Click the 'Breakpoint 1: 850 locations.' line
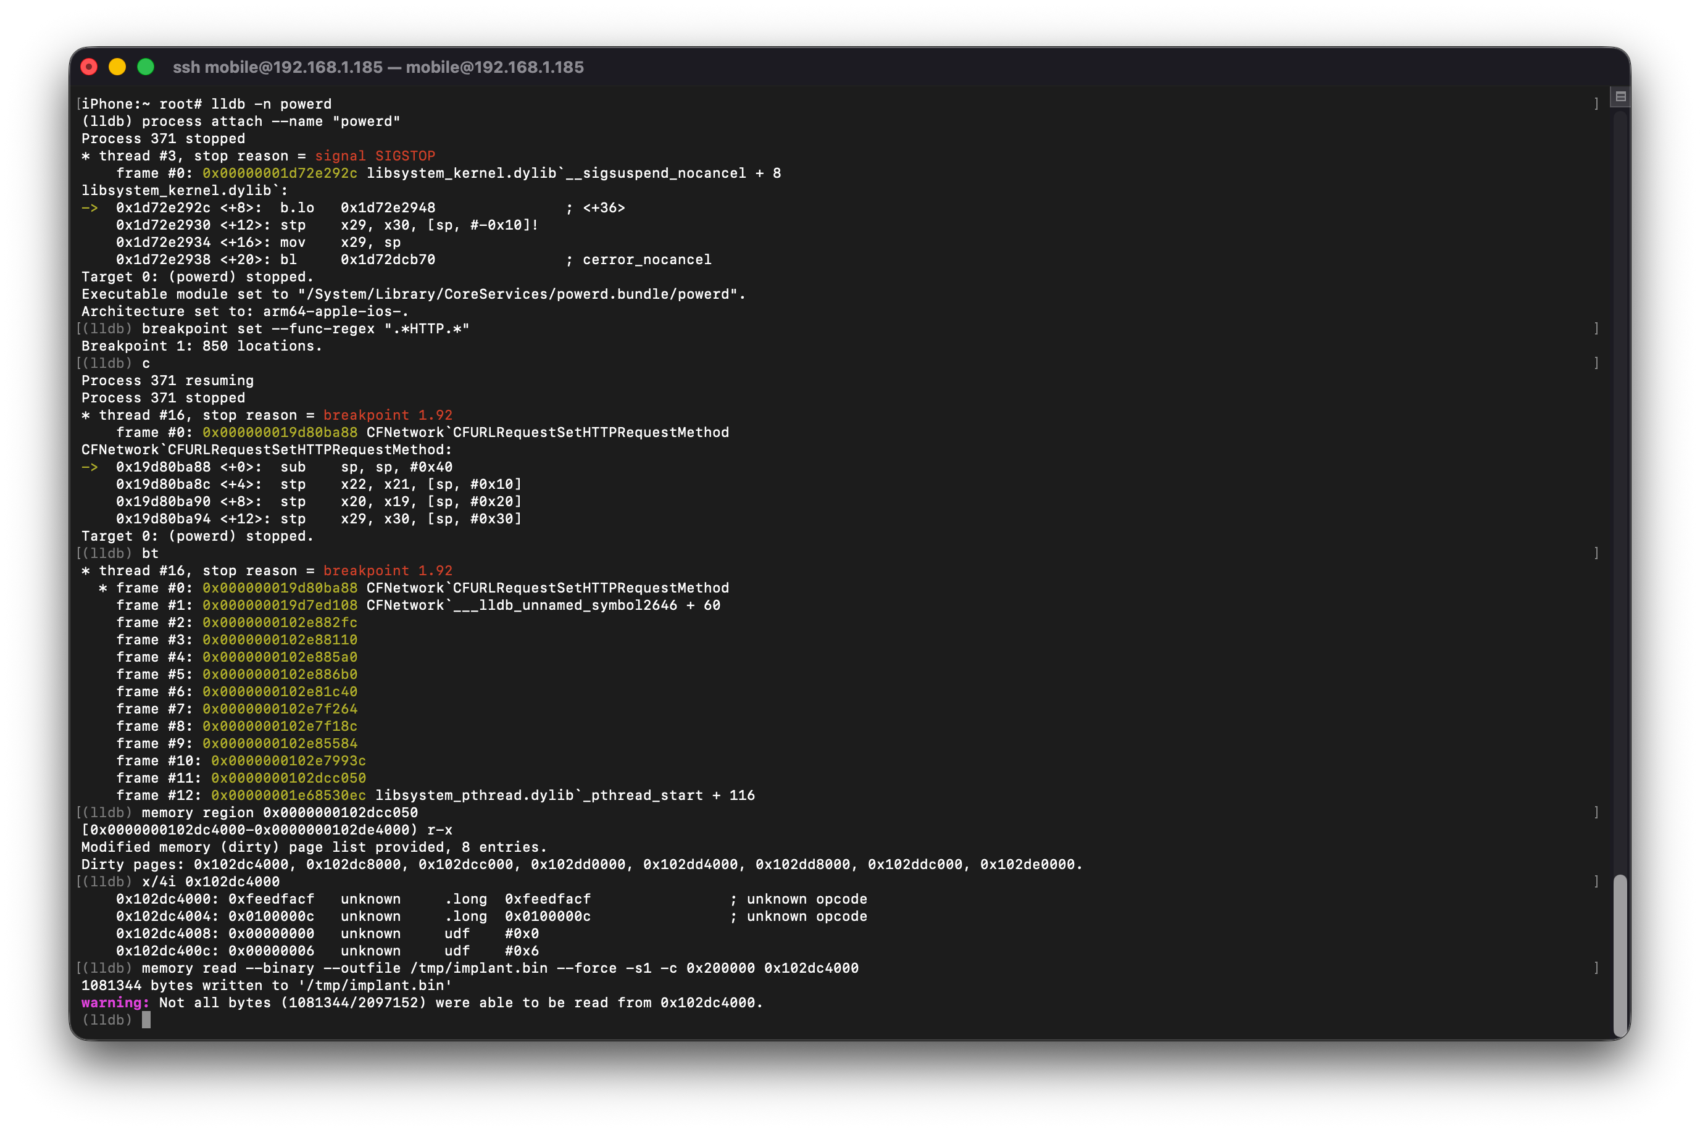1700x1132 pixels. pos(201,346)
